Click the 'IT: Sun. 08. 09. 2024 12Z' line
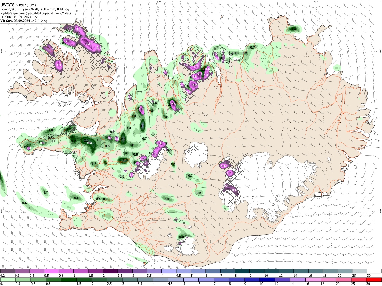382x286 pixels. [20, 17]
